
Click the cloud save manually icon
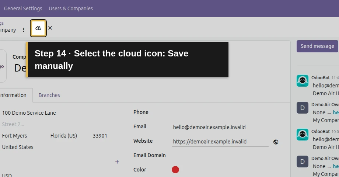pyautogui.click(x=38, y=28)
